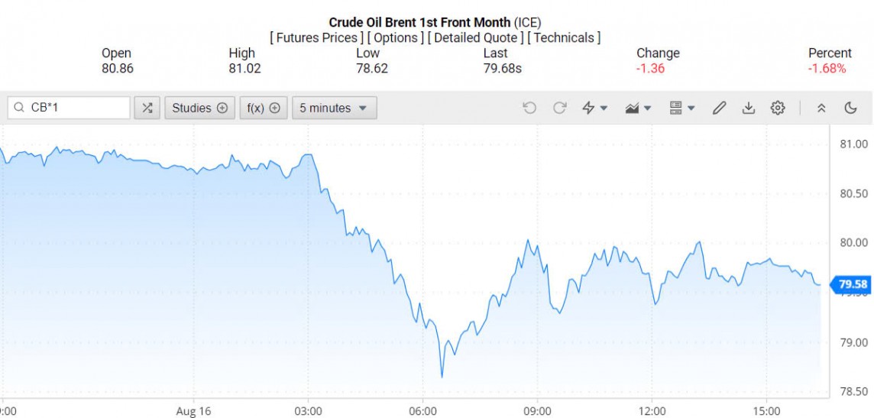This screenshot has width=874, height=418.
Task: Click the redo arrow icon
Action: [559, 108]
